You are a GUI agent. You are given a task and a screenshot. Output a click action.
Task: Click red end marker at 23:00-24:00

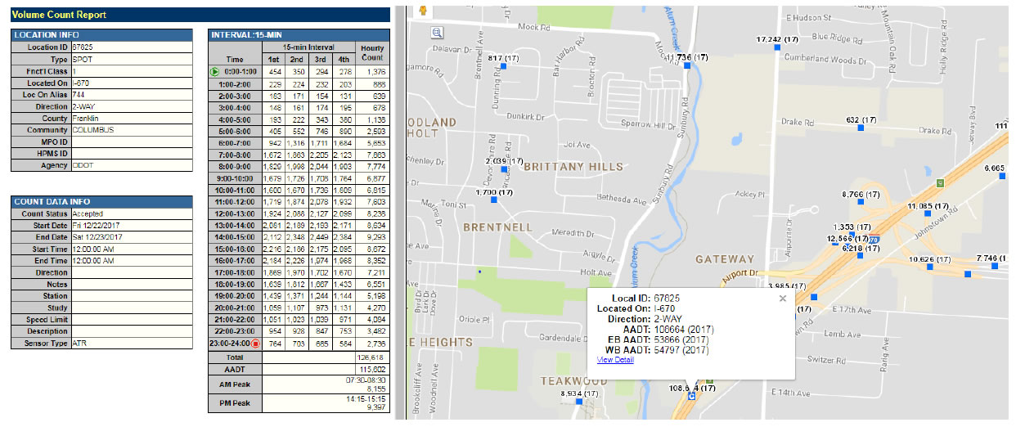point(255,344)
